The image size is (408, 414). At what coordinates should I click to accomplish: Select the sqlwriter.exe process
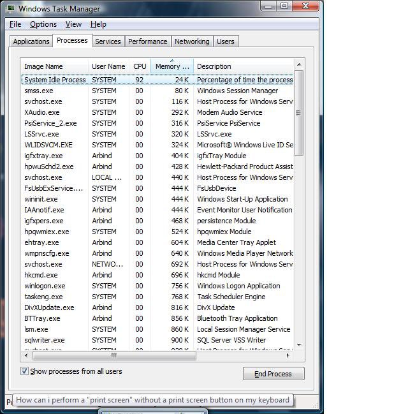(157, 339)
